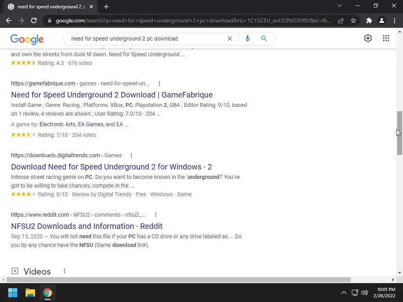
Task: Start voice search with microphone
Action: point(247,39)
